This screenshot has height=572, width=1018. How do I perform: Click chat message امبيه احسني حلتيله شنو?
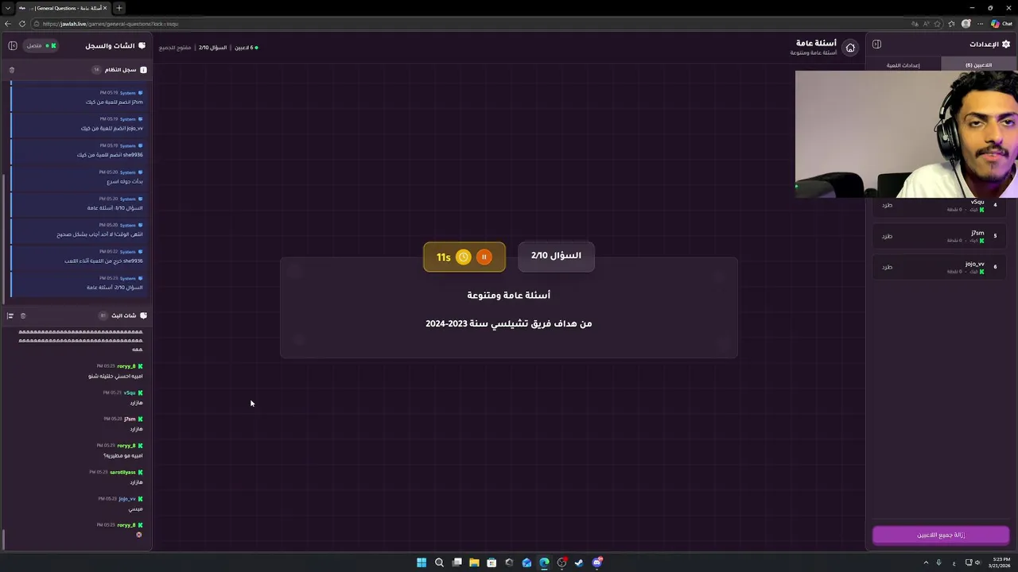[x=115, y=376]
